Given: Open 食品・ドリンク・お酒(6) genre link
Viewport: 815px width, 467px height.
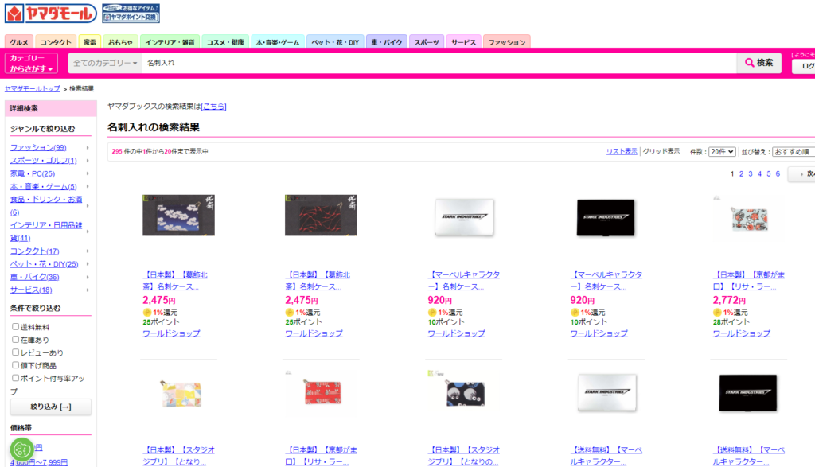Looking at the screenshot, I should click(45, 206).
